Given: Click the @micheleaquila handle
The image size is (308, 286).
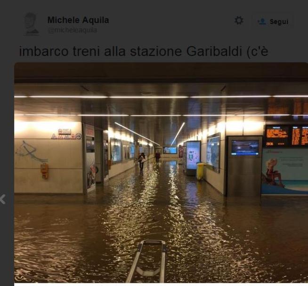Looking at the screenshot, I should (x=73, y=30).
